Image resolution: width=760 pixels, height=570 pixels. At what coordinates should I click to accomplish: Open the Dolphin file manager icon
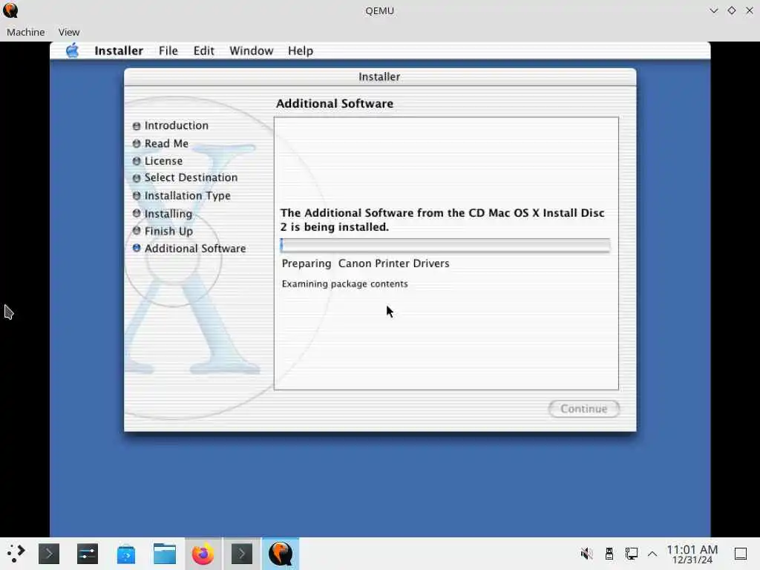pos(164,554)
